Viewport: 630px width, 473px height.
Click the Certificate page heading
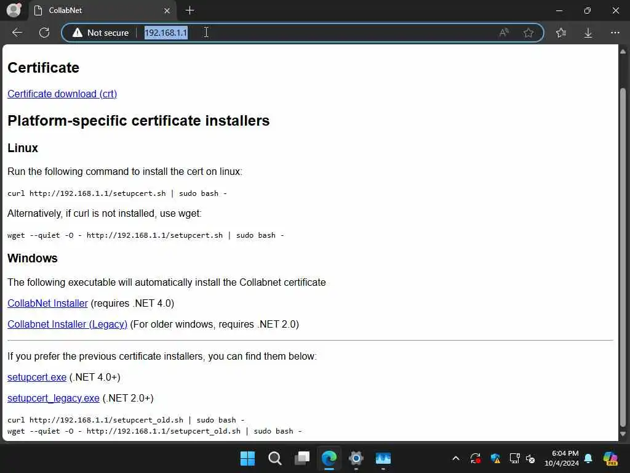click(x=44, y=68)
